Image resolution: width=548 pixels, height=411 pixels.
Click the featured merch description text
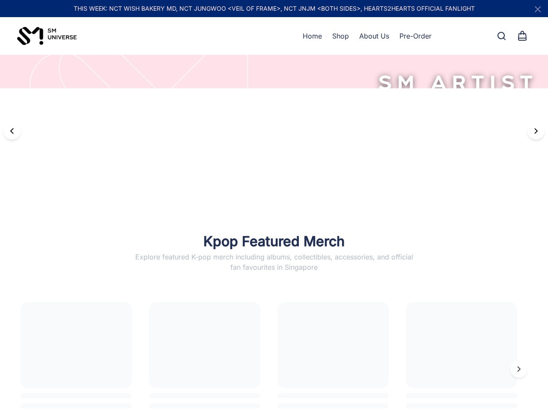[274, 262]
